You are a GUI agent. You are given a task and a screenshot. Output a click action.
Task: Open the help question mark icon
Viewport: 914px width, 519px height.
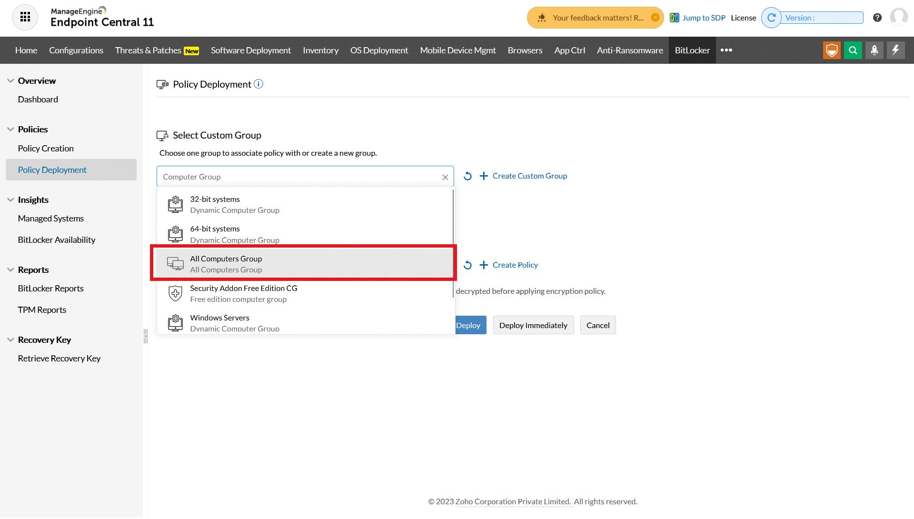(877, 18)
